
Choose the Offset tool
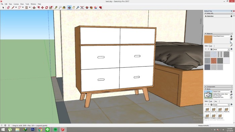click(x=38, y=7)
